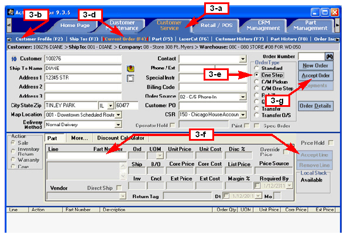Select the C/M Pickup order type
Viewport: 344px width, 233px height.
pyautogui.click(x=256, y=82)
